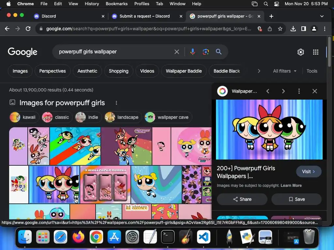Show previous image in preview panel
The height and width of the screenshot is (250, 334).
pos(268,91)
